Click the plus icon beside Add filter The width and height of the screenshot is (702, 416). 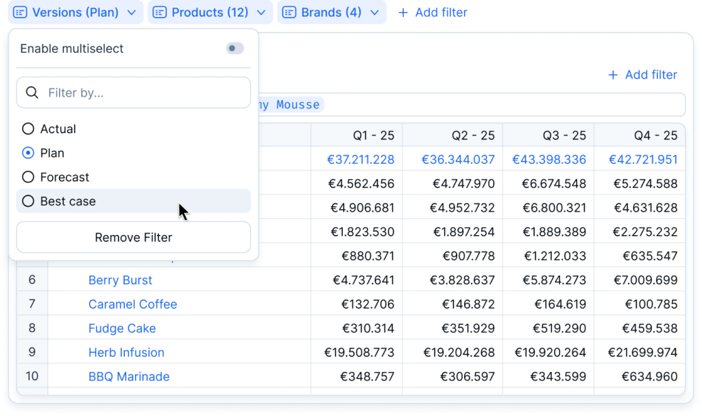pyautogui.click(x=613, y=75)
